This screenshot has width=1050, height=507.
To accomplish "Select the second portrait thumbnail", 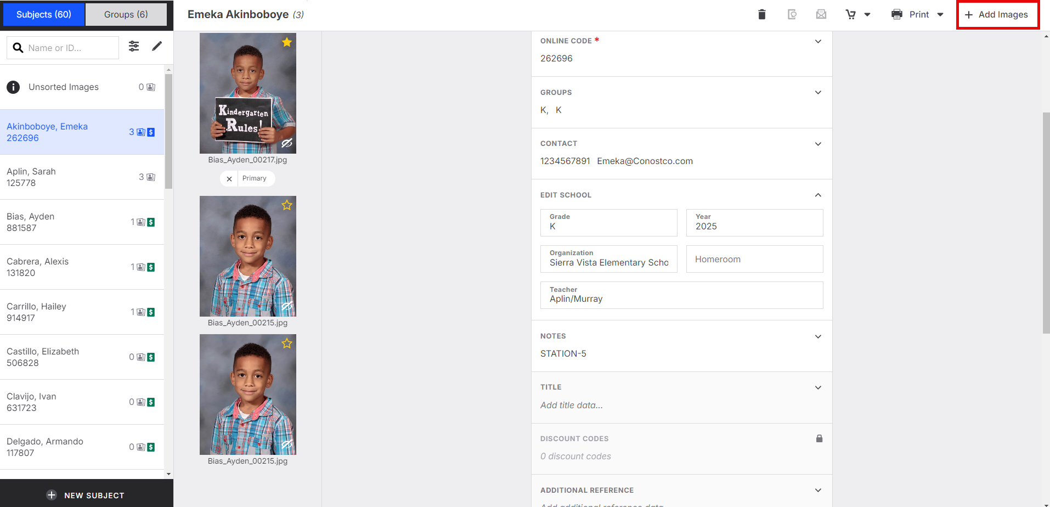I will (x=247, y=256).
